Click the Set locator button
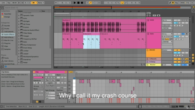This screenshot has height=110, width=195. (x=148, y=13)
